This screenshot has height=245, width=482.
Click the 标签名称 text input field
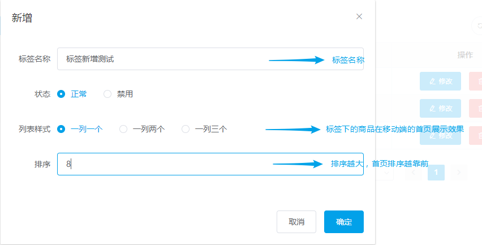164,59
